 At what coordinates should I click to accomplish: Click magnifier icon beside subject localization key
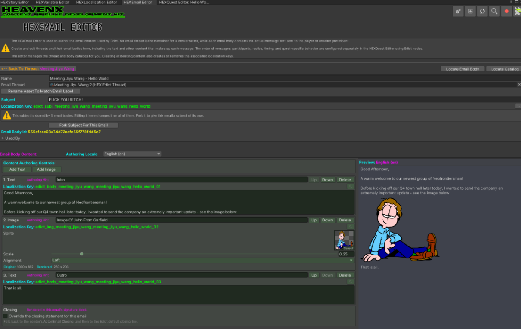point(518,106)
